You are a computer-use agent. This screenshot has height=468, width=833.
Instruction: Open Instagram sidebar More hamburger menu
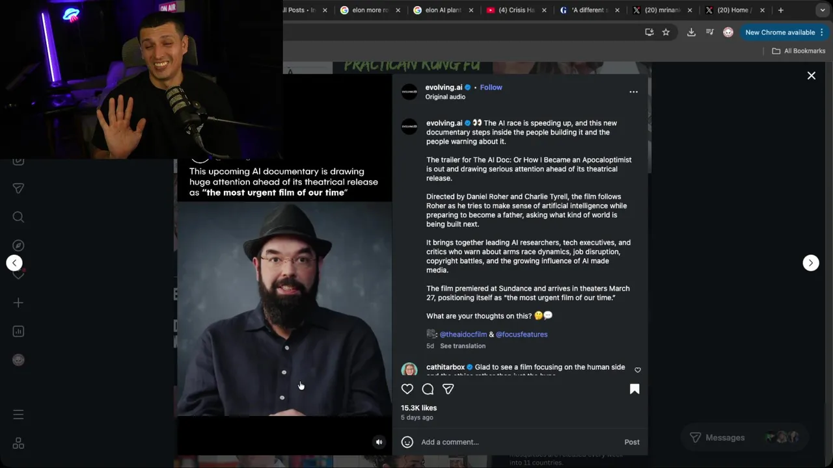[18, 414]
